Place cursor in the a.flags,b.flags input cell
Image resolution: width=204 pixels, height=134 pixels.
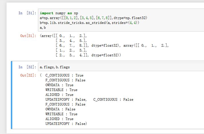[120, 67]
